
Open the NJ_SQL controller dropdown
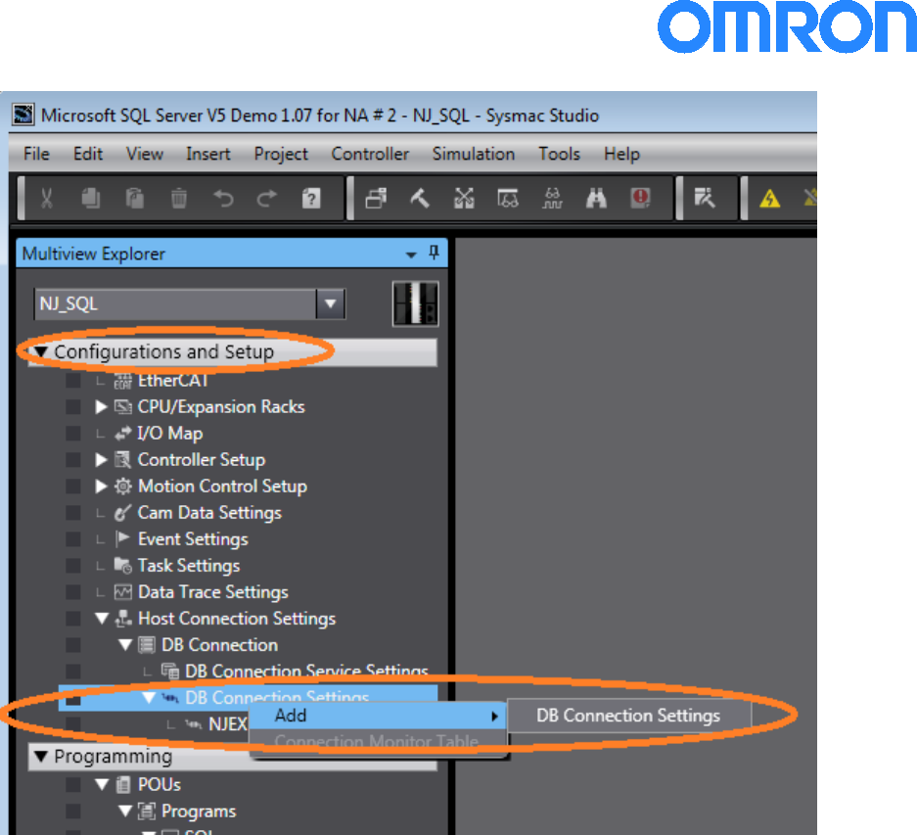point(331,303)
